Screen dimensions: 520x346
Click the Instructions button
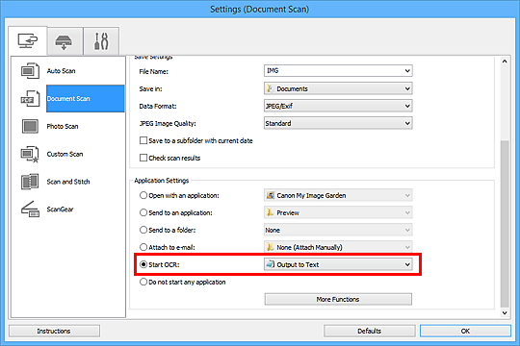[x=54, y=331]
